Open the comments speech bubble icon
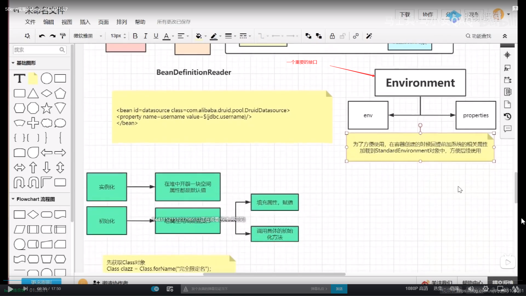This screenshot has width=526, height=296. point(507,129)
